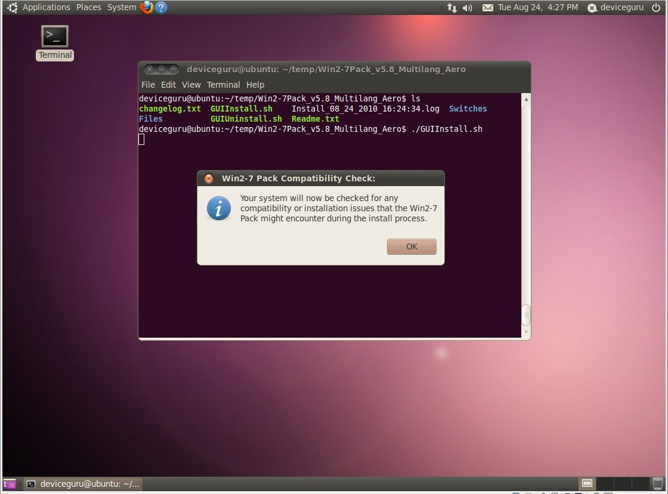668x494 pixels.
Task: Maximize the terminal window
Action: (174, 69)
